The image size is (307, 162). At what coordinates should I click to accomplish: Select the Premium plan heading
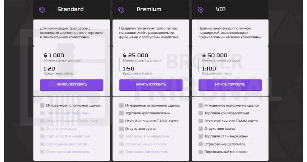point(149,9)
